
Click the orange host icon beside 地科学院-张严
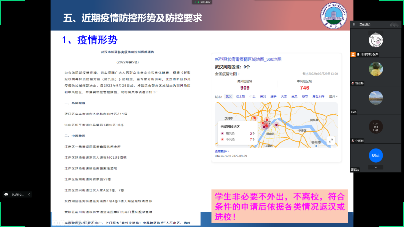[x=353, y=54]
